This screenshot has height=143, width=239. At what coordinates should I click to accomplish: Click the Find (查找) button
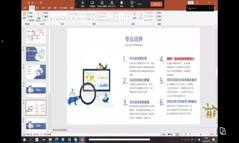(x=159, y=13)
